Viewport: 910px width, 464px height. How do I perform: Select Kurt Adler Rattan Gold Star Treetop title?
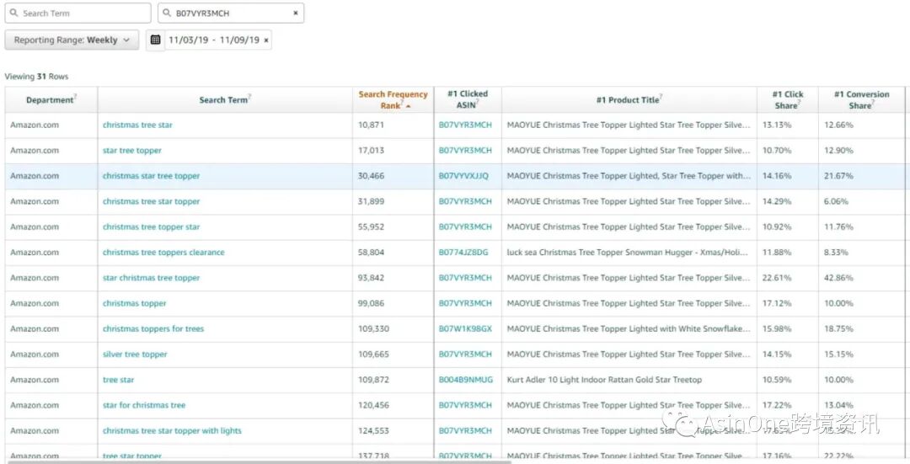pos(604,380)
